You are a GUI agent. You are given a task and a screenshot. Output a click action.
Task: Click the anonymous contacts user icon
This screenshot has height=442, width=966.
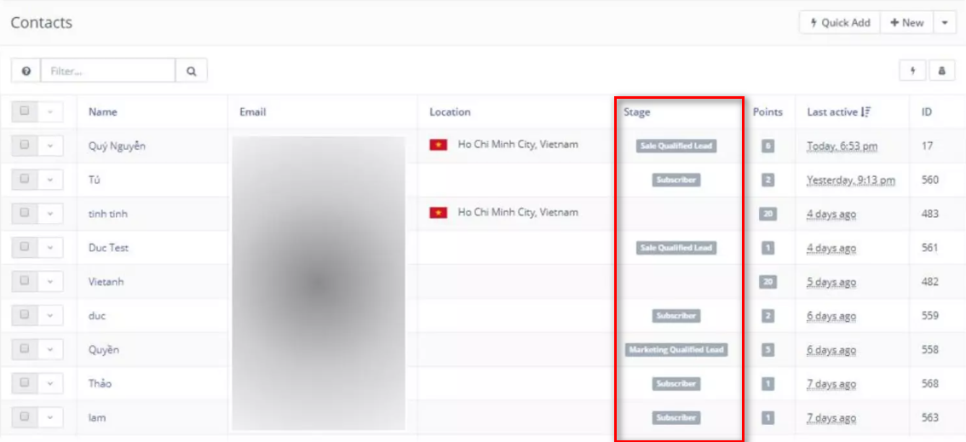point(942,72)
